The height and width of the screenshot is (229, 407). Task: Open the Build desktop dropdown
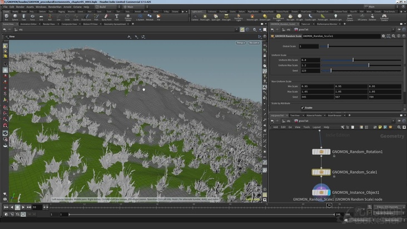[107, 7]
